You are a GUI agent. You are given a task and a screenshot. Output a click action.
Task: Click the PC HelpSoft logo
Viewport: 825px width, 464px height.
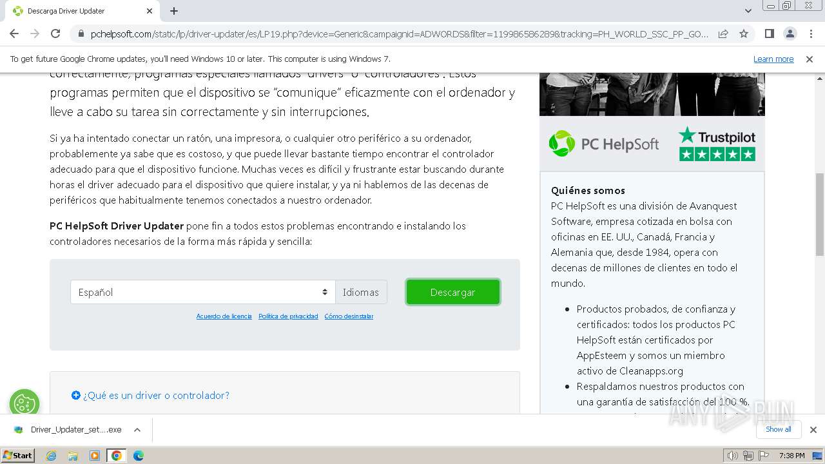[604, 143]
